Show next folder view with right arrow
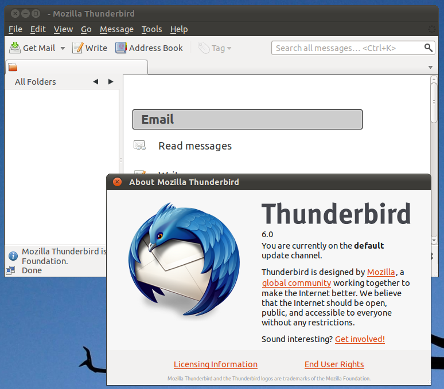This screenshot has height=389, width=444. click(x=111, y=82)
